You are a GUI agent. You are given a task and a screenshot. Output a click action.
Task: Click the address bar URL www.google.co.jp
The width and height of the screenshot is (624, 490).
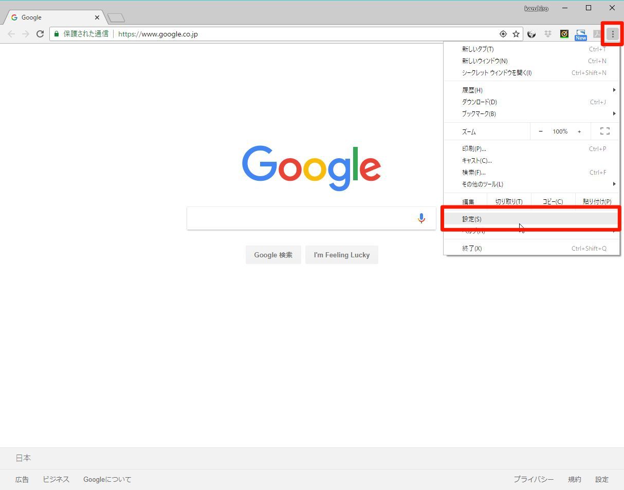158,34
